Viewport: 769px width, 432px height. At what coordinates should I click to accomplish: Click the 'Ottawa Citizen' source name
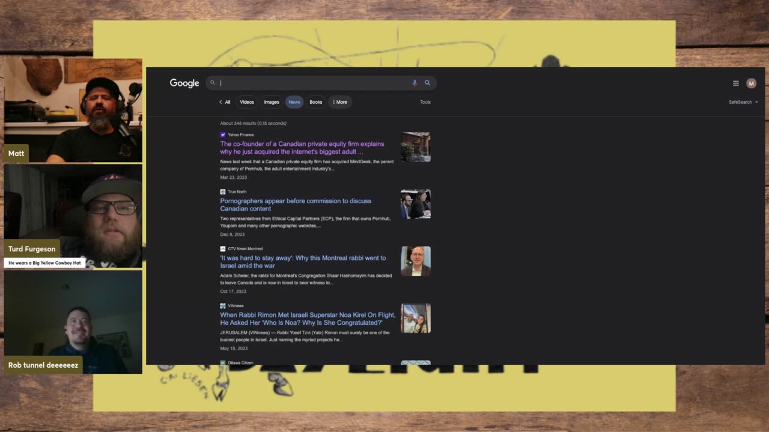[x=240, y=362]
